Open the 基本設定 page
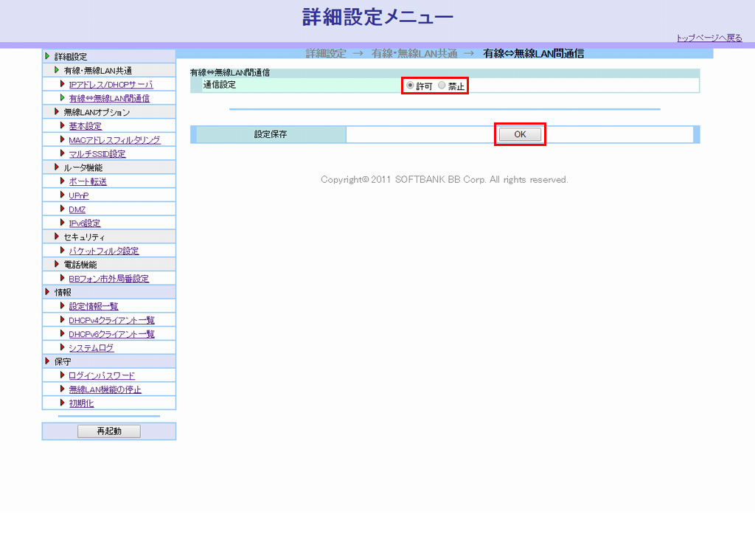 pos(86,126)
